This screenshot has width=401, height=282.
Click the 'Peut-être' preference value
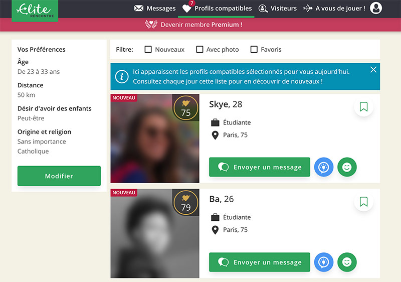(x=31, y=118)
